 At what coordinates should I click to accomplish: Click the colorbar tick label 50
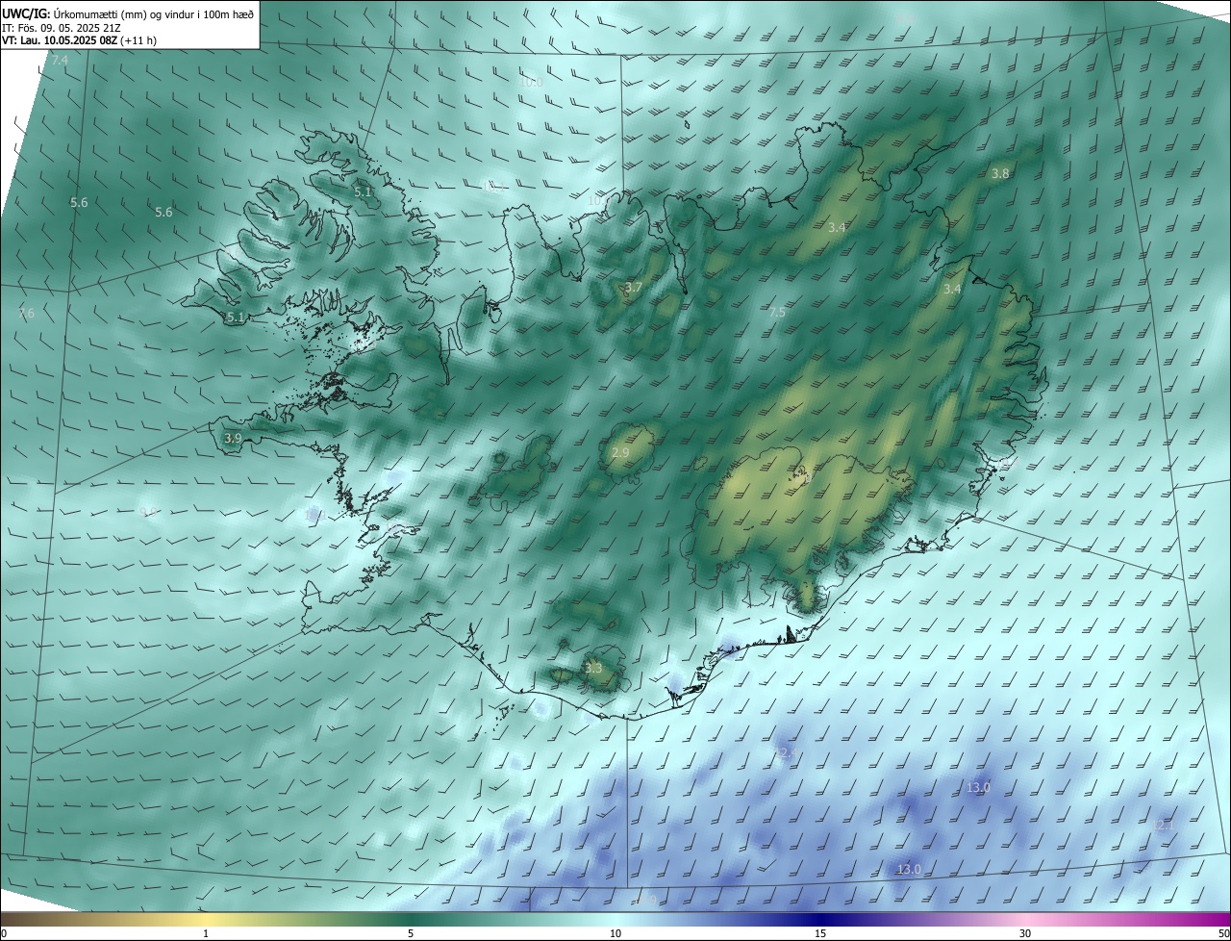pyautogui.click(x=1223, y=933)
